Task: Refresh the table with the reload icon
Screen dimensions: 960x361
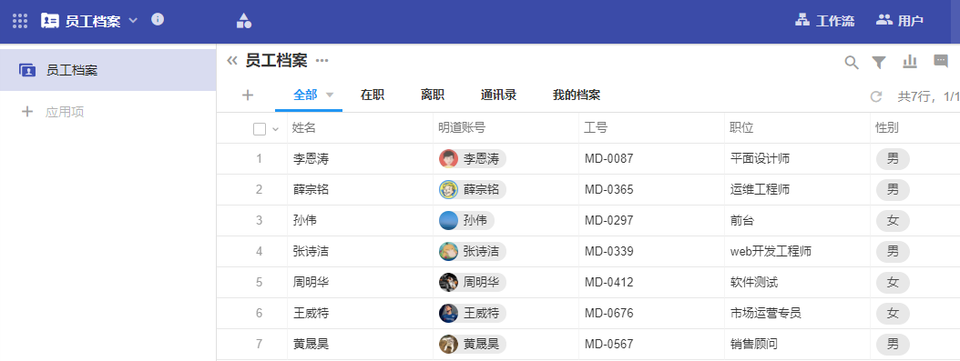Action: coord(876,96)
